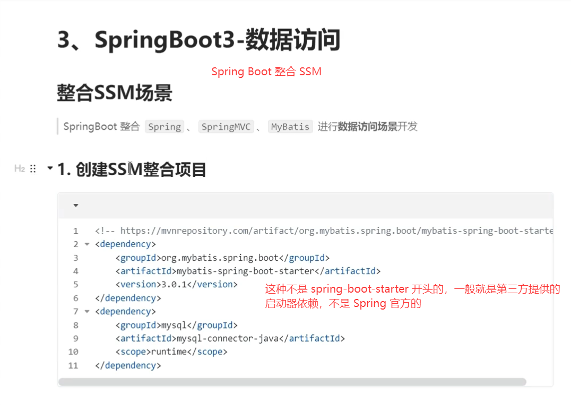Viewport: 571px width, 405px height.
Task: Click the closing dependency tag on line 6
Action: 128,298
